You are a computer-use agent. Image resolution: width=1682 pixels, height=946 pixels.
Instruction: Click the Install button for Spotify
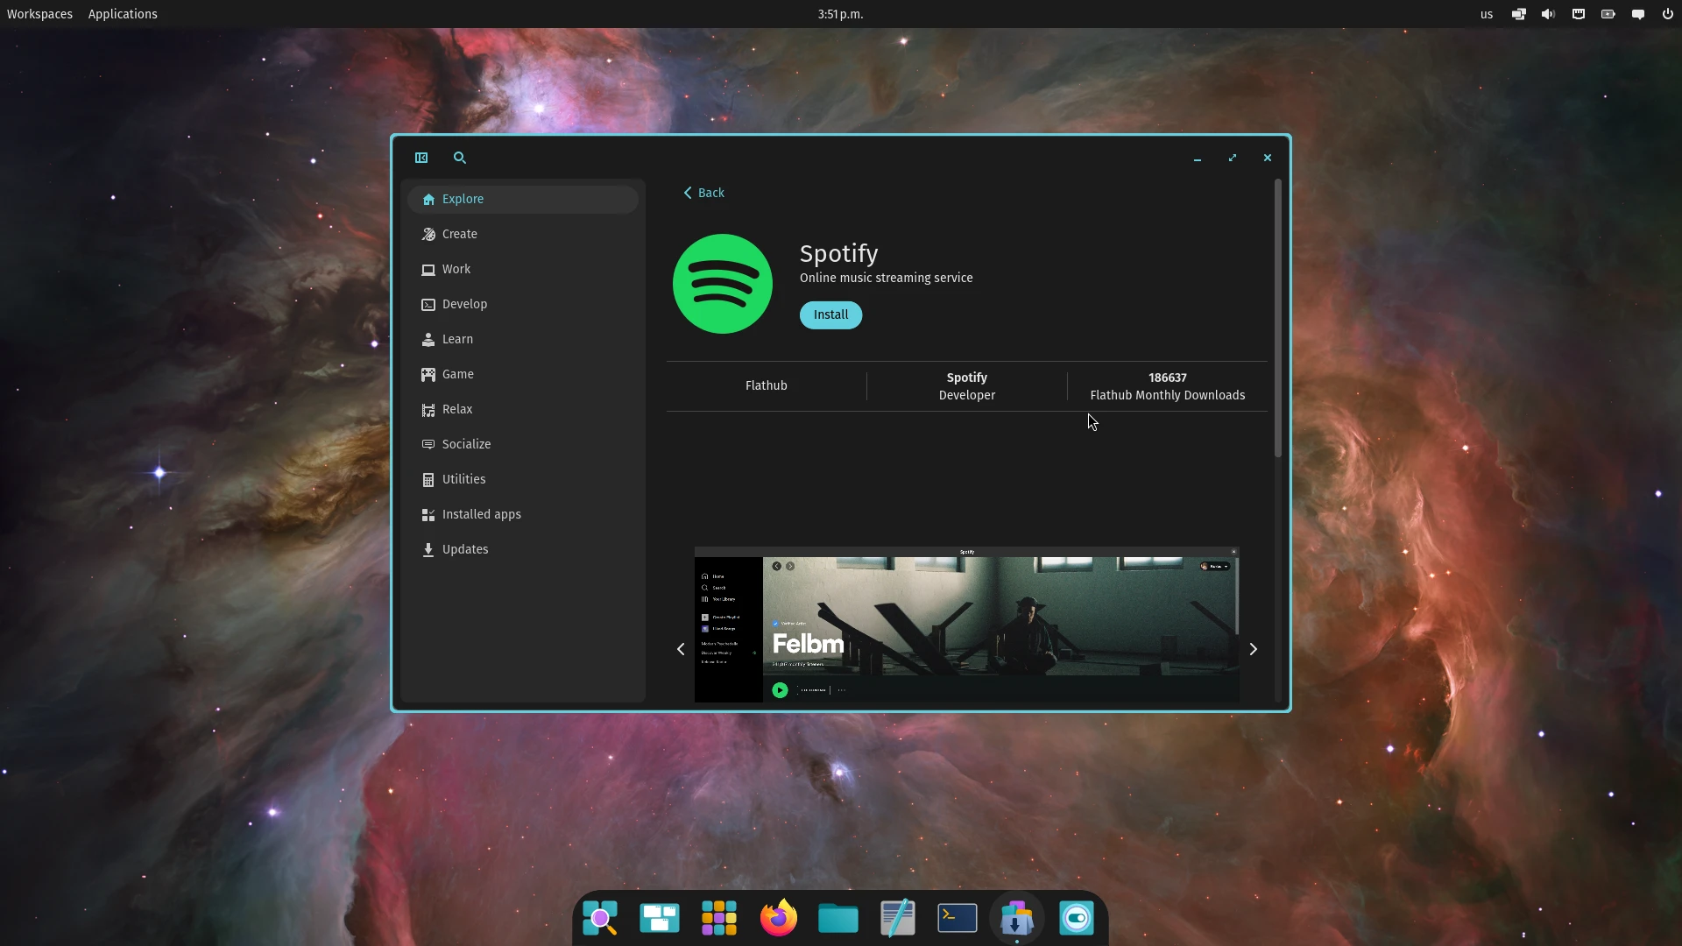pos(830,314)
